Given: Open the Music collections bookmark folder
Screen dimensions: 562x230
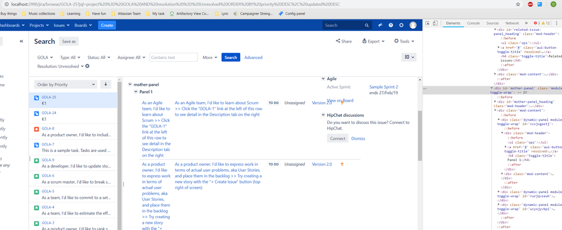Looking at the screenshot, I should pyautogui.click(x=38, y=13).
